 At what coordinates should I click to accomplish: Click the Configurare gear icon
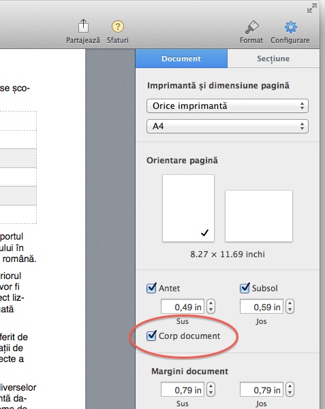click(x=290, y=27)
